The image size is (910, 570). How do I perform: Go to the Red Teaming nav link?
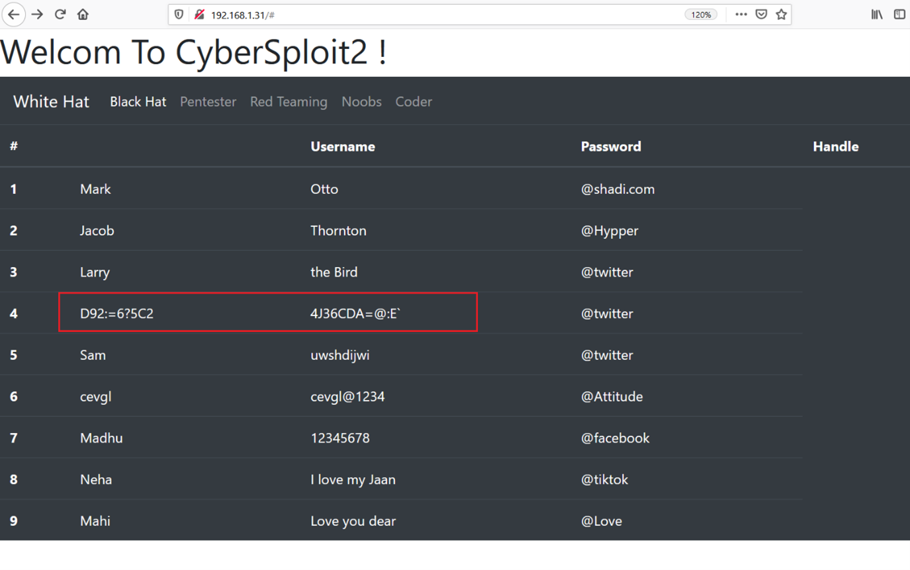289,101
